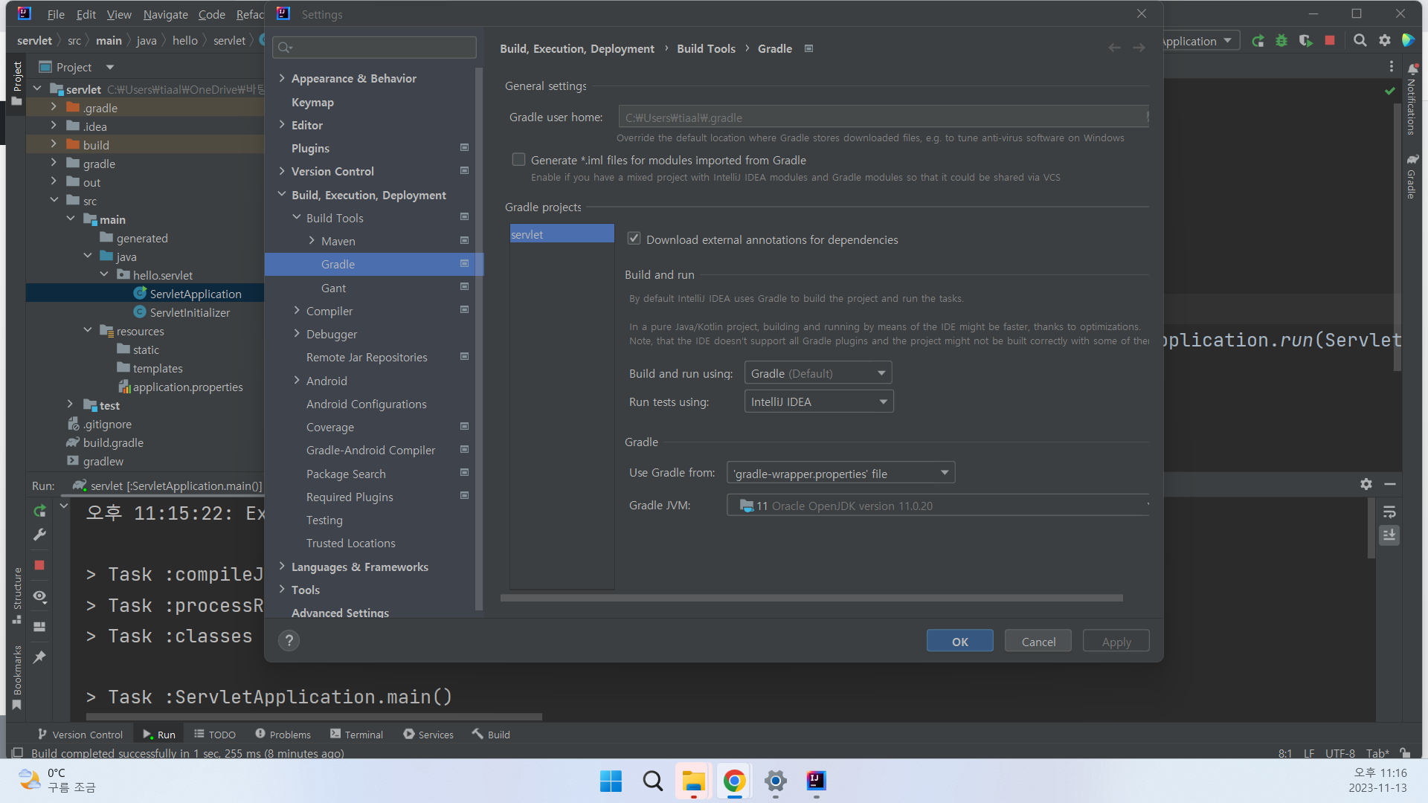This screenshot has height=803, width=1428.
Task: Open Build and run using dropdown
Action: (818, 373)
